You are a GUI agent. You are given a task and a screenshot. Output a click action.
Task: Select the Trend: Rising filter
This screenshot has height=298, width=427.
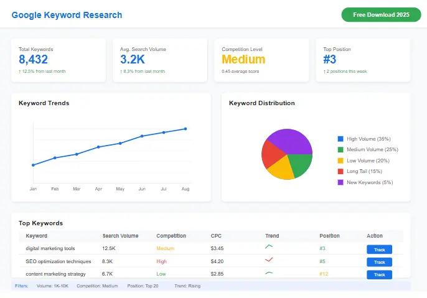point(187,286)
